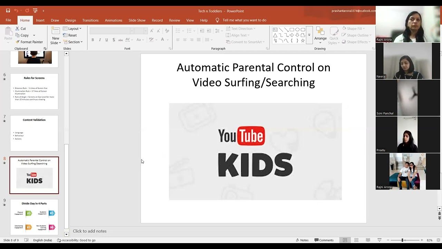Screen dimensions: 442x249
Task: Toggle the Notes pane from status bar
Action: click(302, 240)
